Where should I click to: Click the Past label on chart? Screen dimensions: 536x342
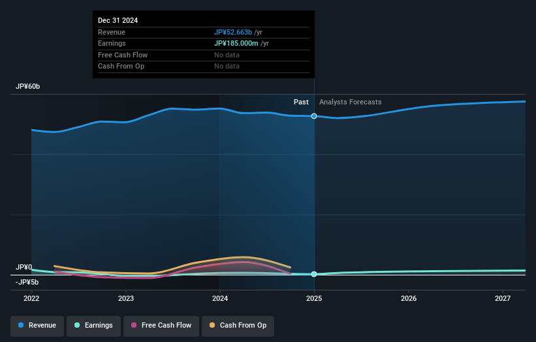301,102
